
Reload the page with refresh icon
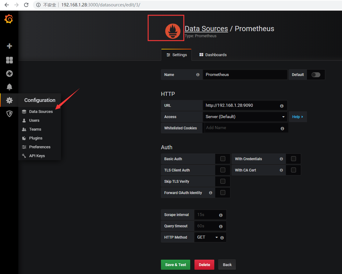(x=26, y=5)
